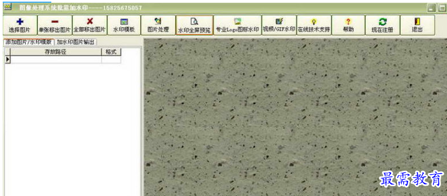Click the application icon in title bar
The height and width of the screenshot is (196, 447).
coord(7,7)
